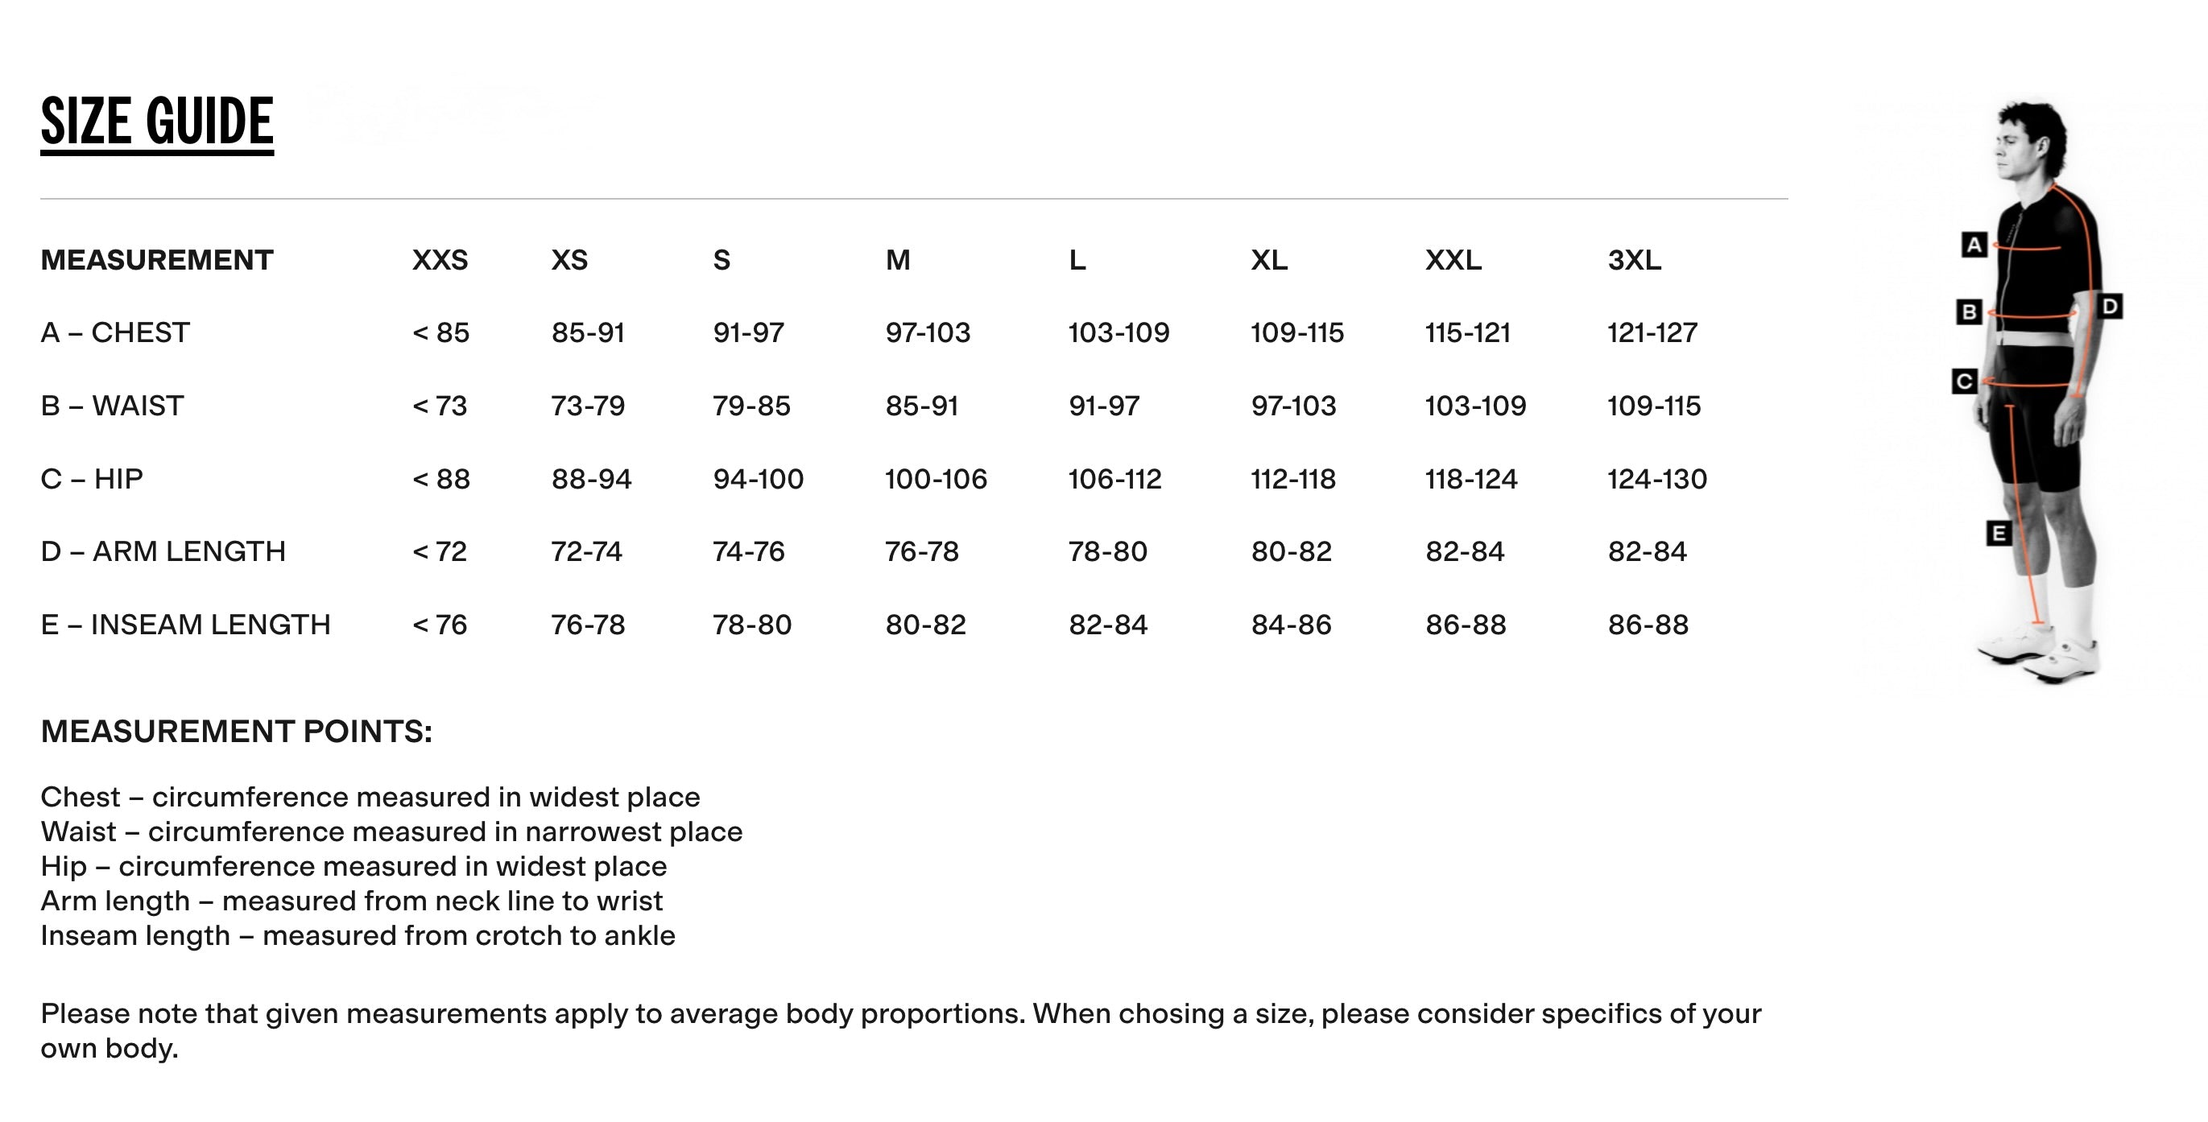Click hip value 124-130 for 3XL
The image size is (2208, 1122).
[1657, 479]
